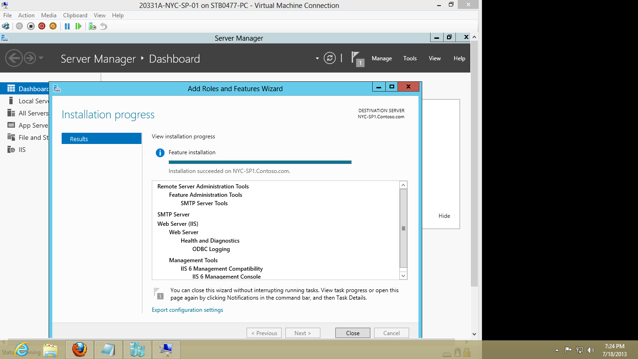Click the VM window's vertical scroll down arrow
Screen dimensions: 638x359
coord(475,334)
